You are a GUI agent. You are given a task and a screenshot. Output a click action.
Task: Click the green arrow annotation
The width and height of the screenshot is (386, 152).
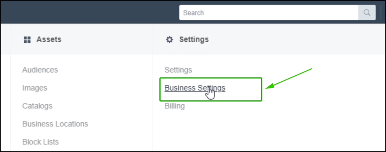click(288, 79)
